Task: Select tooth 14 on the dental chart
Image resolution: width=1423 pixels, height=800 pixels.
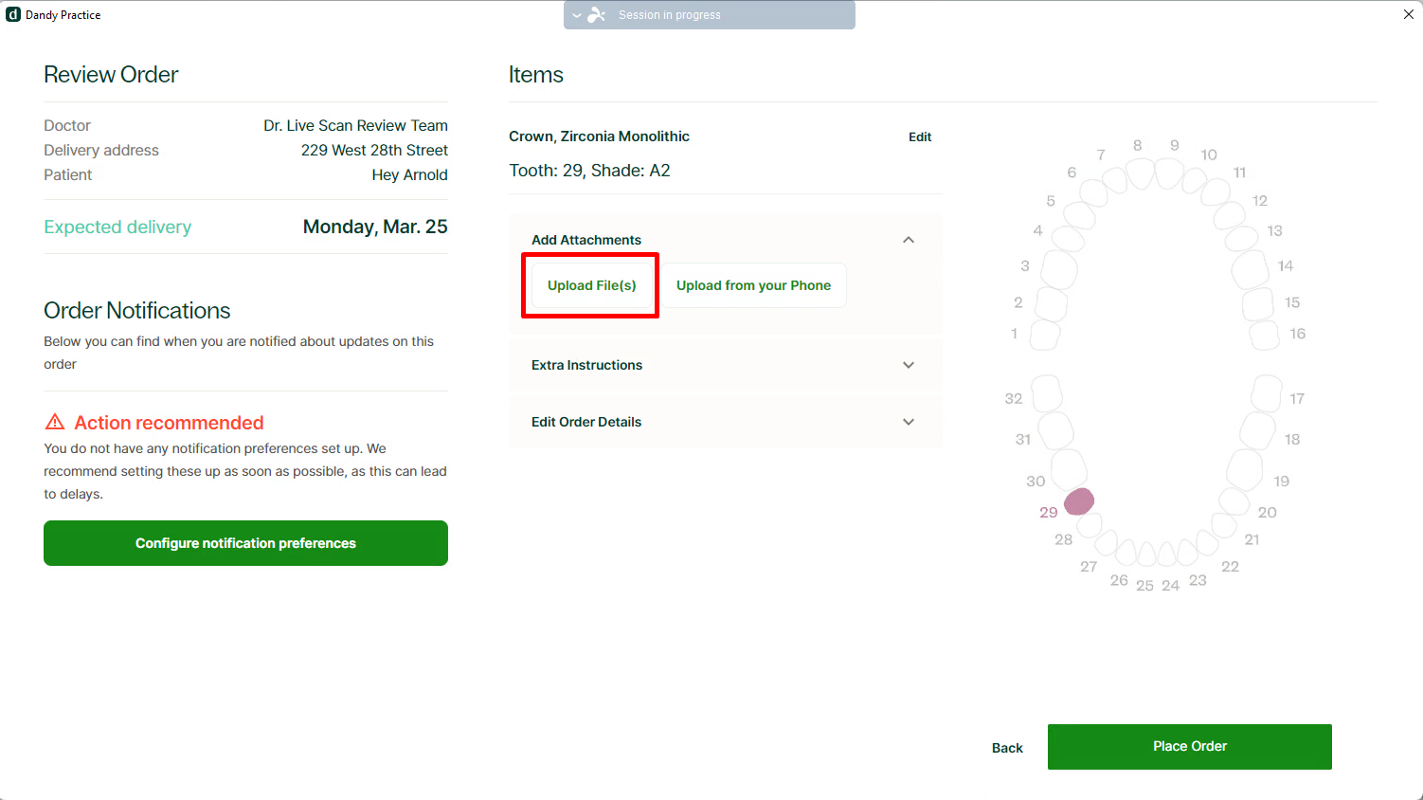Action: 1250,269
